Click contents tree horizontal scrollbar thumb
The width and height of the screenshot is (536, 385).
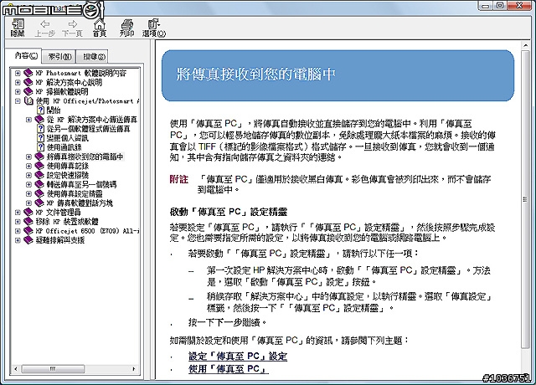coord(53,369)
